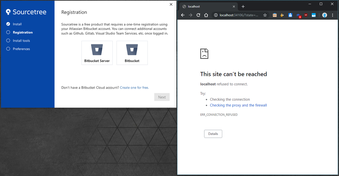
Task: Open the box-face browser extension
Action: coord(275,15)
